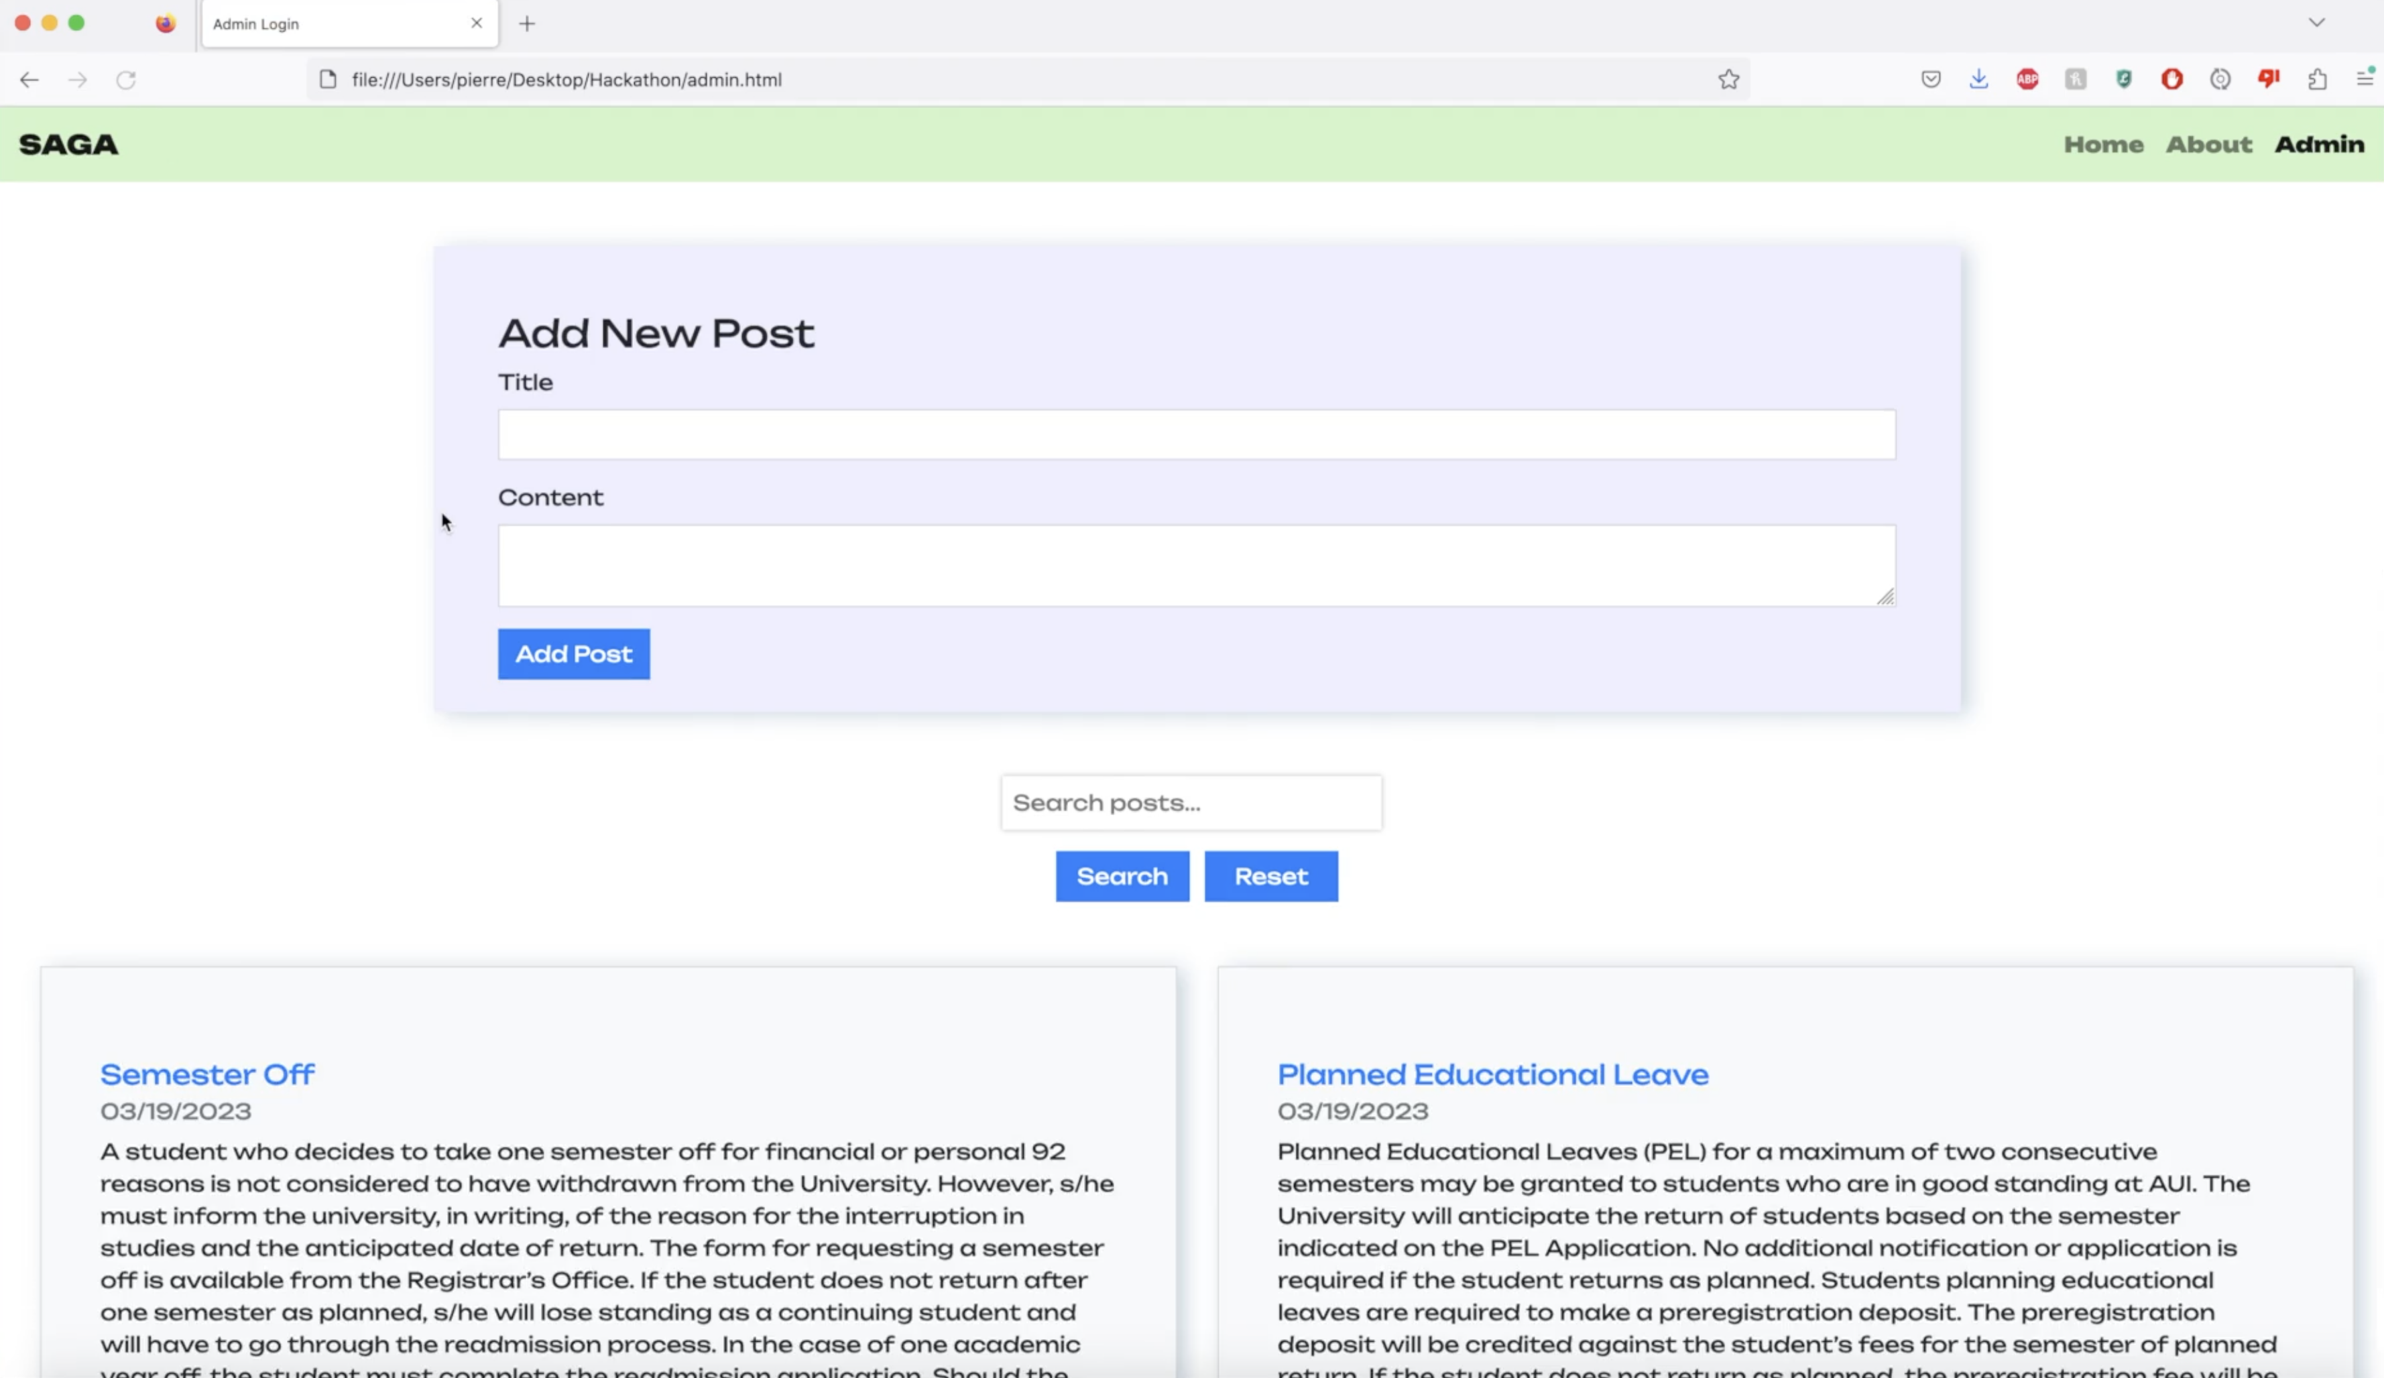Open the green shield extension
2384x1378 pixels.
[x=2124, y=80]
